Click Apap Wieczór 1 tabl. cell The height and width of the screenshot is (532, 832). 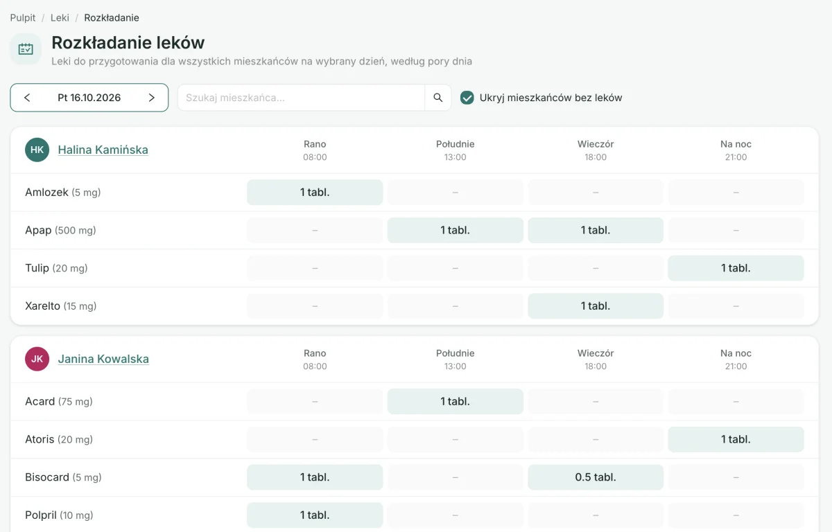[x=596, y=230]
